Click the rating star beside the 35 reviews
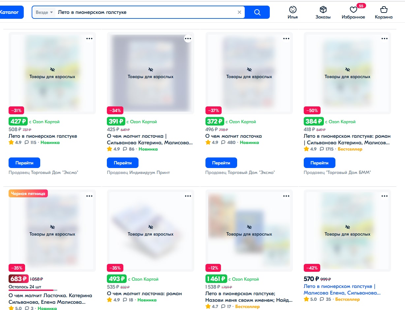The width and height of the screenshot is (405, 310). [x=306, y=299]
